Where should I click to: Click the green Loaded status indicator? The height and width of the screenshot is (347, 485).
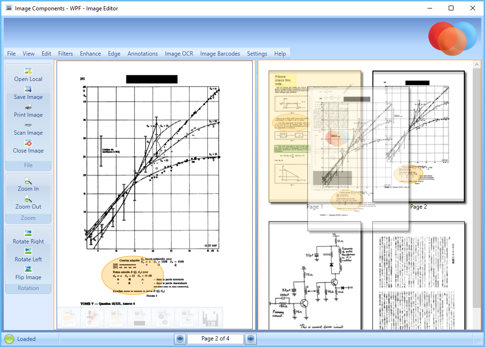point(9,339)
